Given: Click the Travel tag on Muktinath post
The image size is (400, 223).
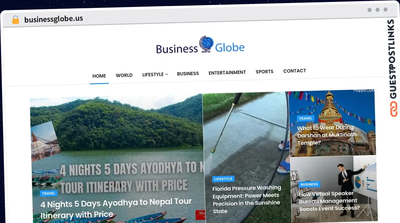Looking at the screenshot, I should [305, 118].
